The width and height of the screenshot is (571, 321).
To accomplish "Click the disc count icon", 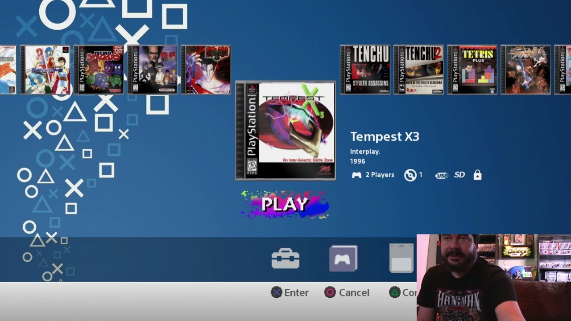I will point(410,175).
